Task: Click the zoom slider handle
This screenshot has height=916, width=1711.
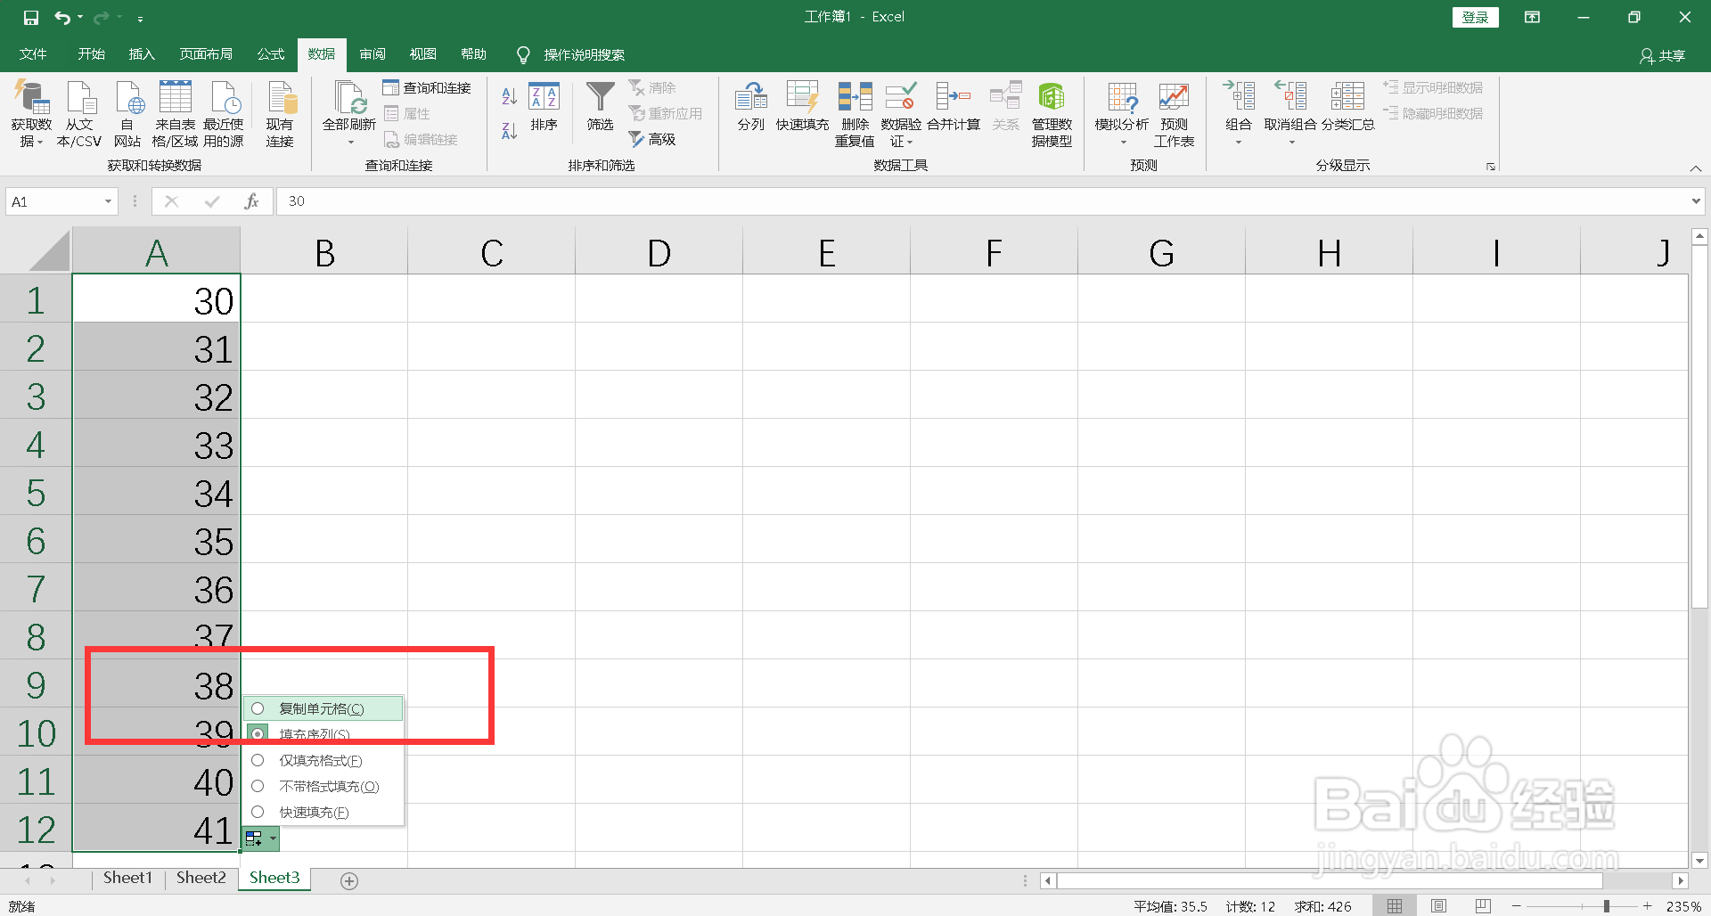Action: pos(1606,906)
